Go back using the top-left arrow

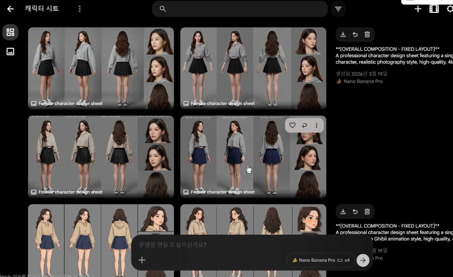11,9
